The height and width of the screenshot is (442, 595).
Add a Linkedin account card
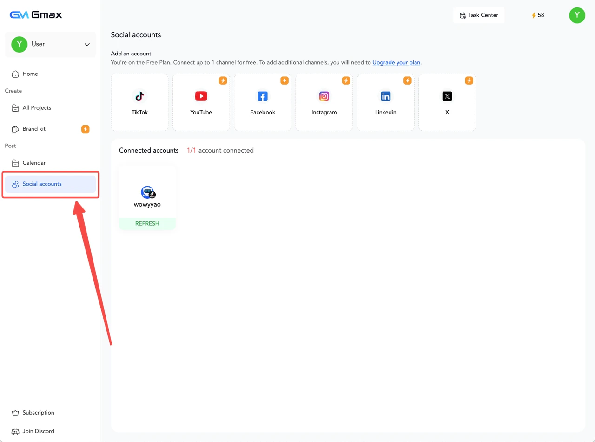pos(386,102)
